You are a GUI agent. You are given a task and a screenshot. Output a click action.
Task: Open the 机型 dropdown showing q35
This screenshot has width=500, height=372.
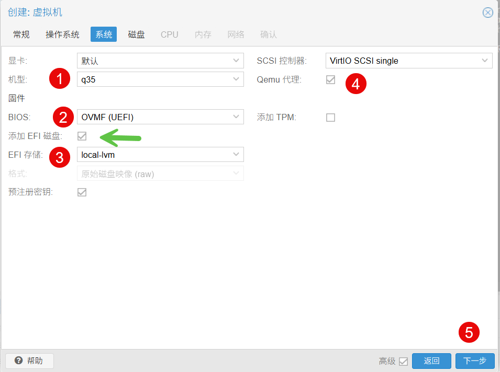tap(160, 79)
